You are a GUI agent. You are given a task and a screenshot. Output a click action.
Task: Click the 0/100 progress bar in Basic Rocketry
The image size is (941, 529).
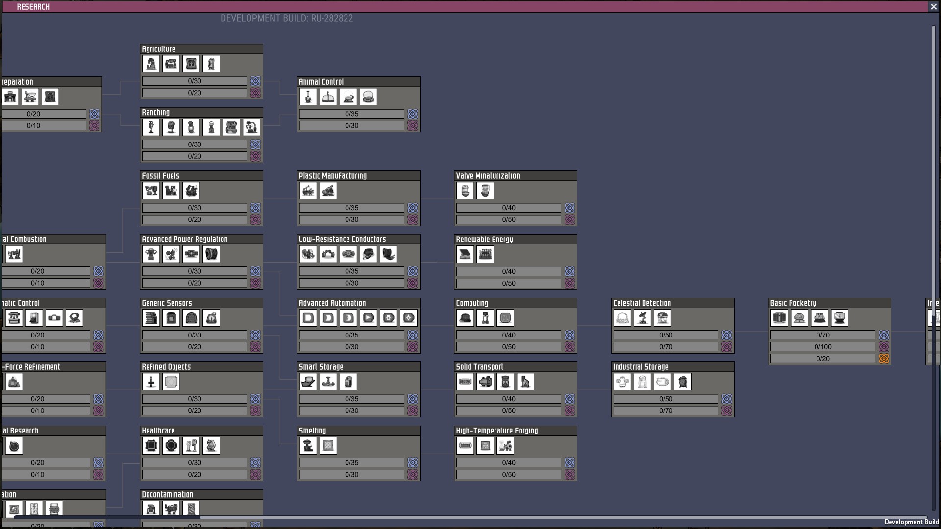pos(822,347)
